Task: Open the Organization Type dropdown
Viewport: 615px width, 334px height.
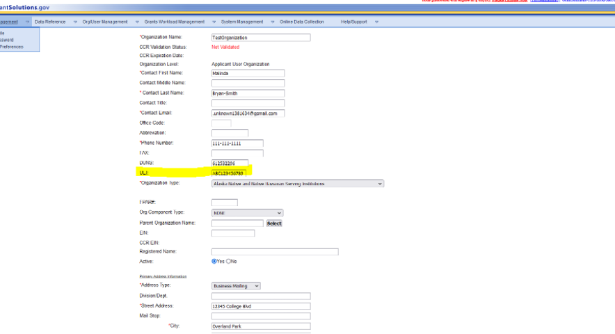Action: click(297, 184)
